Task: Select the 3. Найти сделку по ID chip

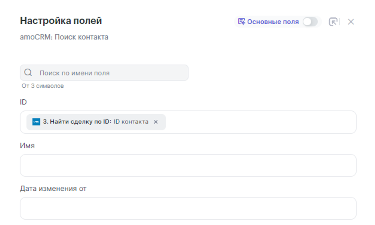Action: (77, 122)
